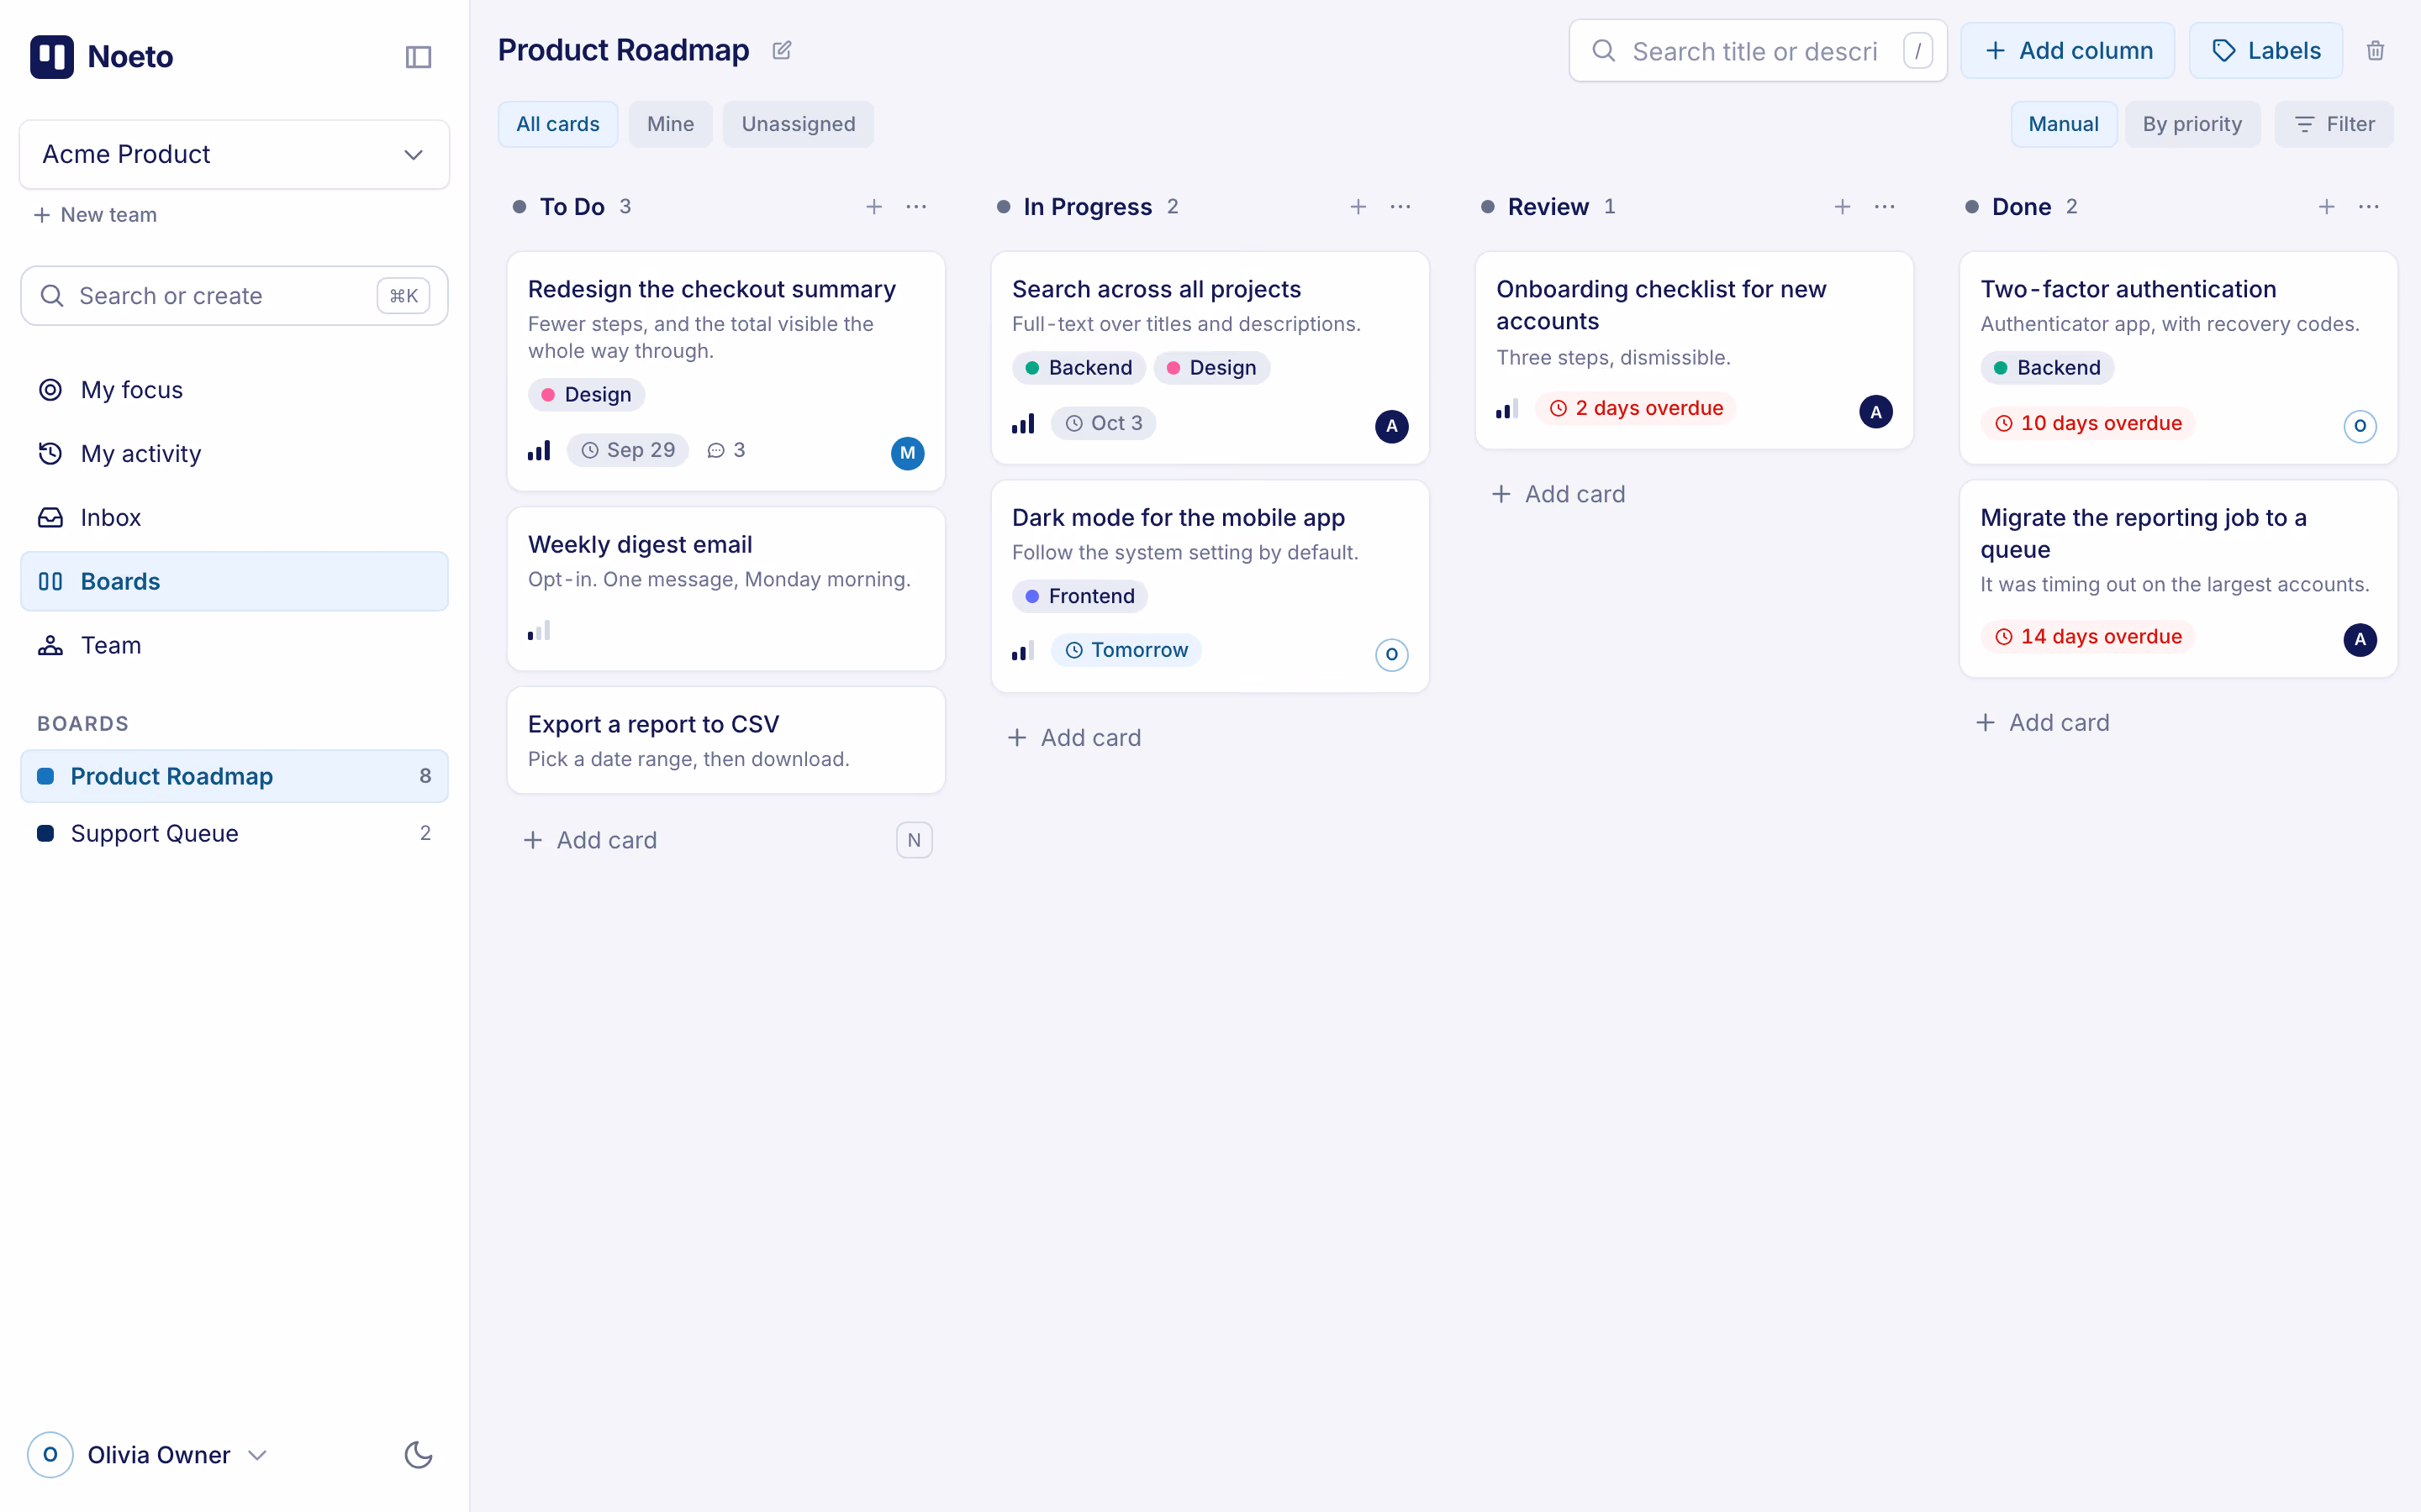2421x1512 pixels.
Task: Switch to the Unassigned cards tab
Action: tap(797, 124)
